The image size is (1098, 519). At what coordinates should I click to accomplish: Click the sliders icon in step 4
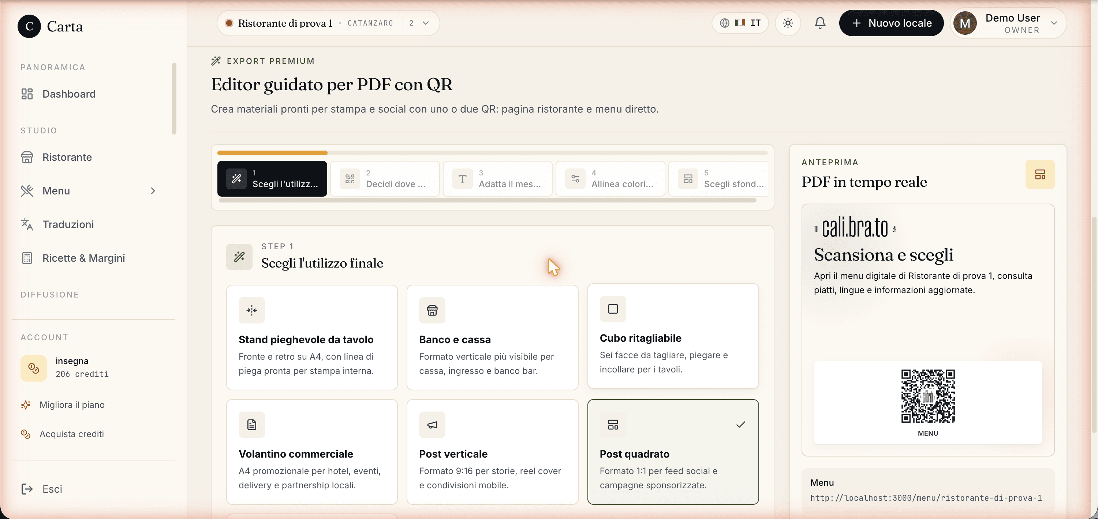tap(575, 179)
